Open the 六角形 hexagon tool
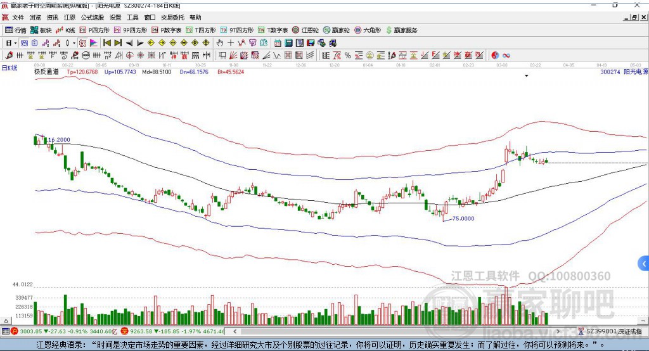The height and width of the screenshot is (351, 649). click(x=368, y=30)
